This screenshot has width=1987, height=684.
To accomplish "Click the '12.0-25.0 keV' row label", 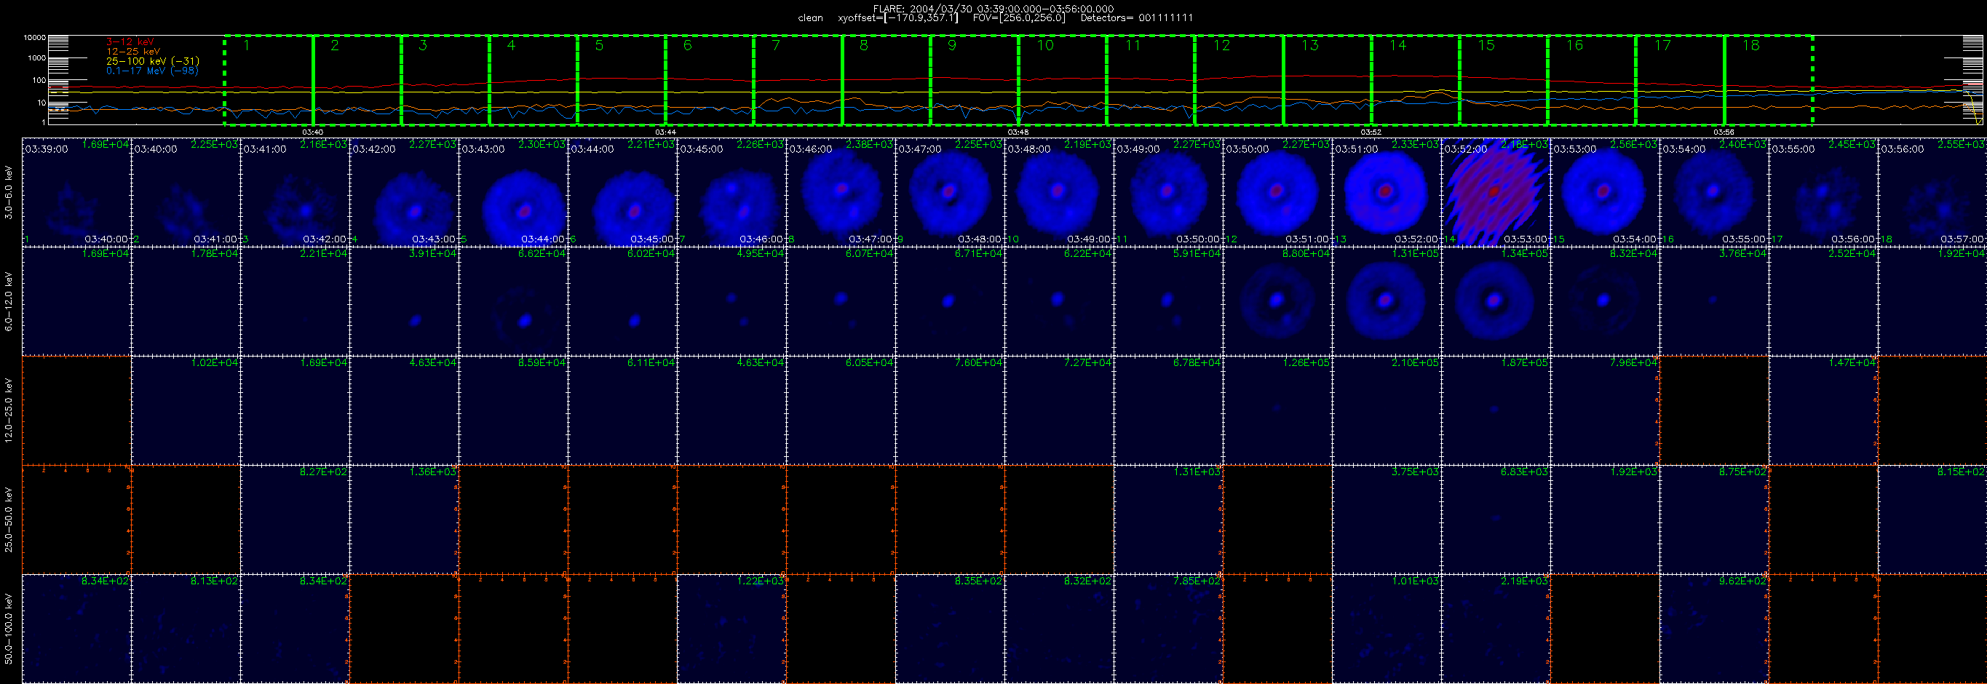I will (9, 410).
